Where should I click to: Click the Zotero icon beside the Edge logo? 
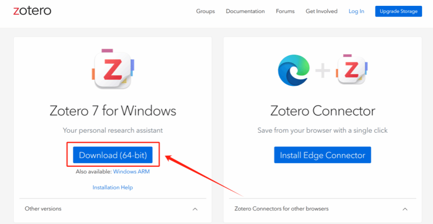[352, 70]
